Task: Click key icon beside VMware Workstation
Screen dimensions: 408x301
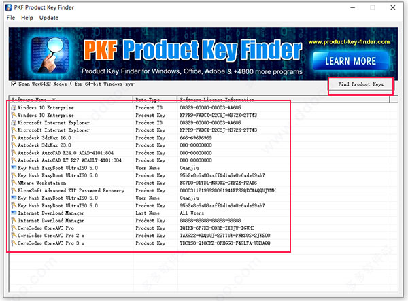Action: (14, 183)
